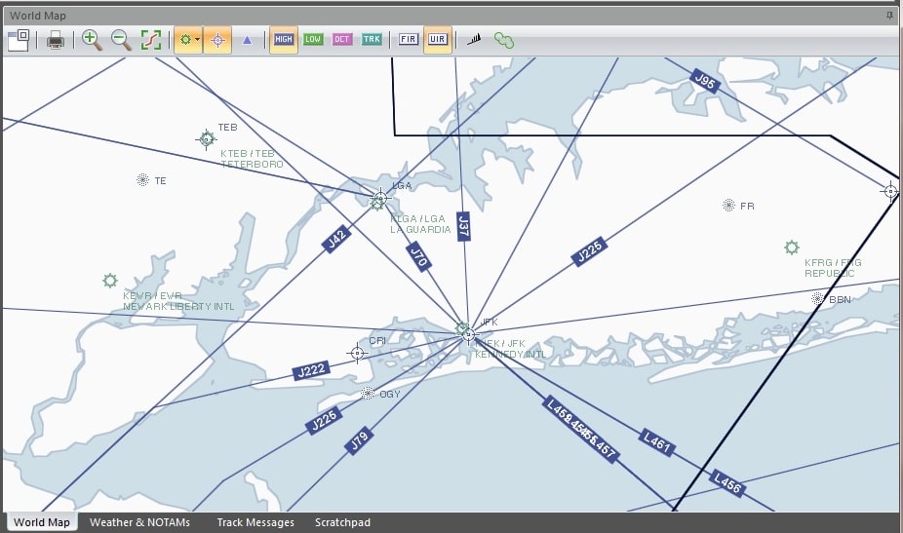Toggle navaids display crosshair icon
Image resolution: width=903 pixels, height=533 pixels.
tap(217, 40)
